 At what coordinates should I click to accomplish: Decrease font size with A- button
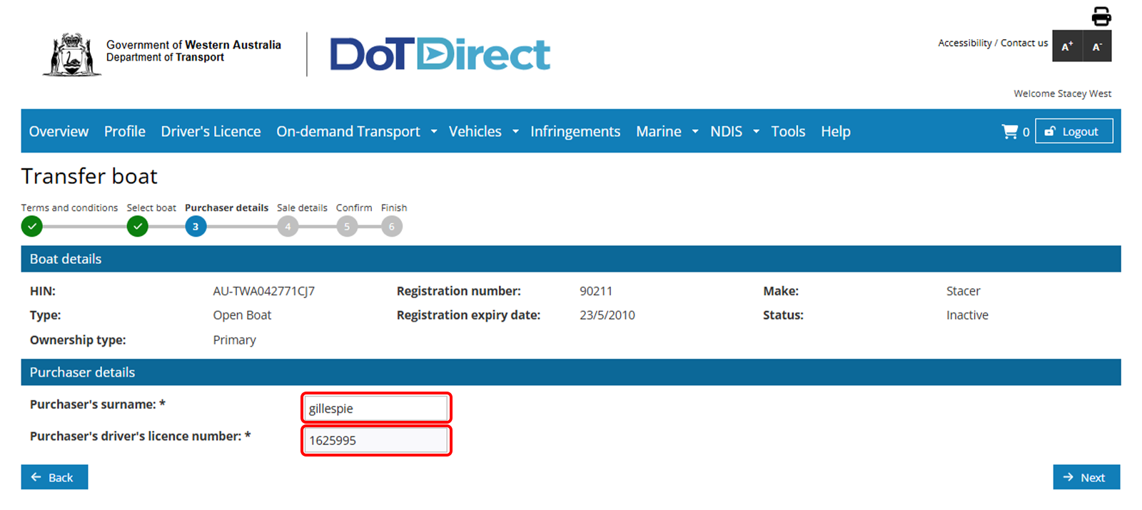tap(1097, 46)
